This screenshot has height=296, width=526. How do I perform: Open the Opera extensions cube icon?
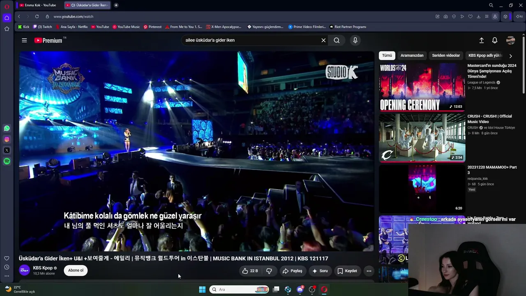click(505, 16)
